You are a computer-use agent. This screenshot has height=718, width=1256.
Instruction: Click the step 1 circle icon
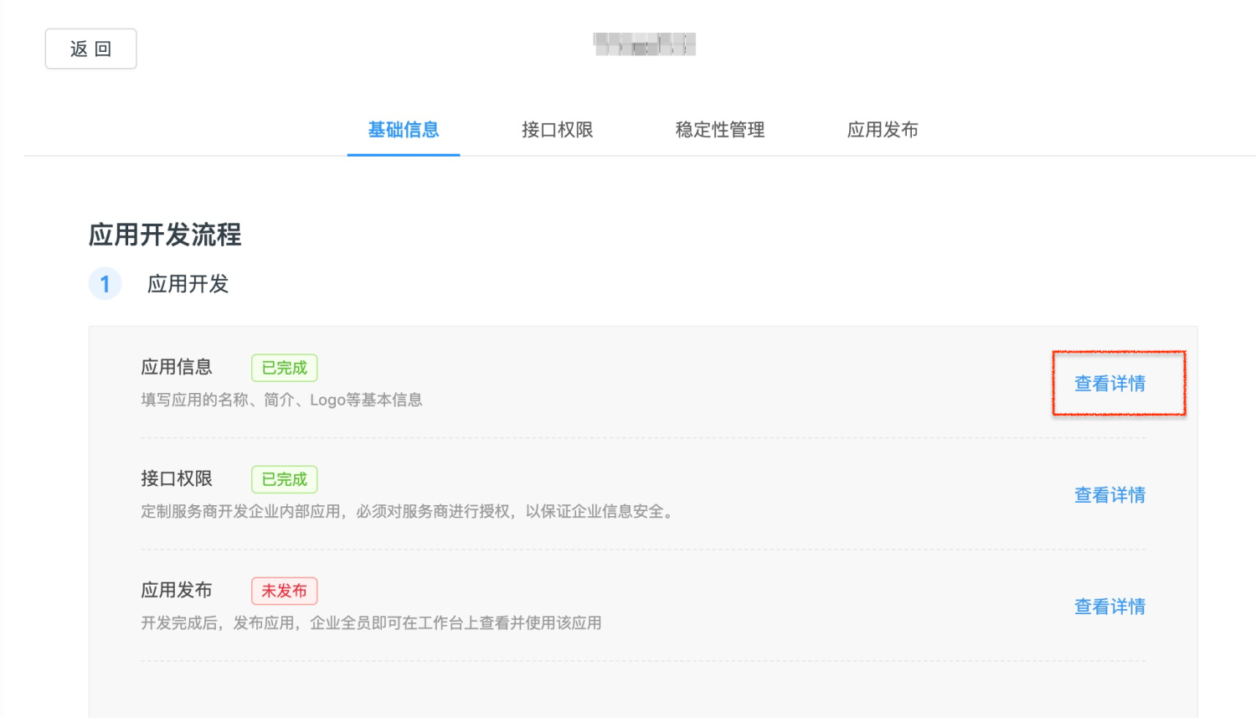pyautogui.click(x=105, y=284)
